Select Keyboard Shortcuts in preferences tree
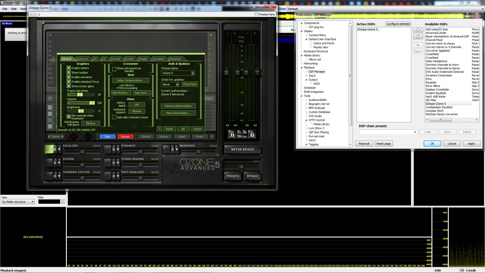This screenshot has height=273, width=485. coord(316,51)
